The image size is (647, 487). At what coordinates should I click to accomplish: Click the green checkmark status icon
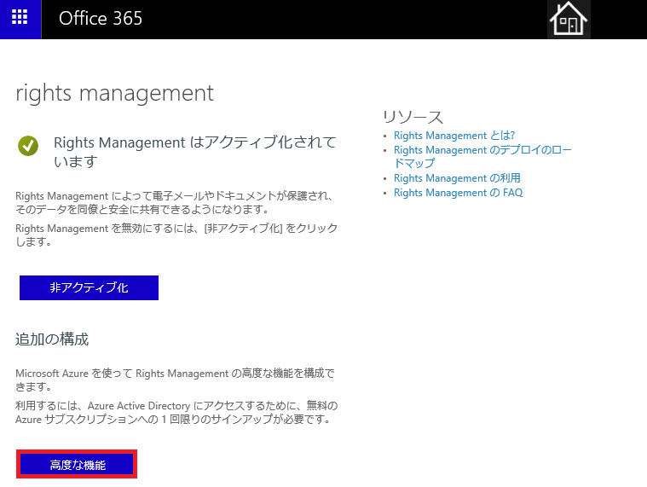pos(28,146)
